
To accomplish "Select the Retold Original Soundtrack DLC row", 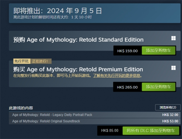I will [46, 121].
